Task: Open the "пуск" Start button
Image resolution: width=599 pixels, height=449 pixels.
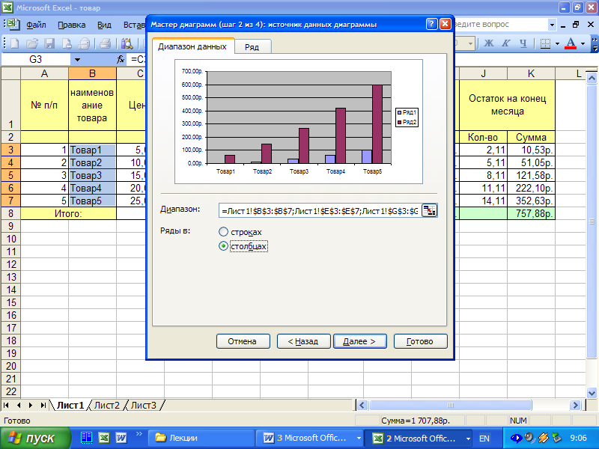Action: (x=35, y=438)
